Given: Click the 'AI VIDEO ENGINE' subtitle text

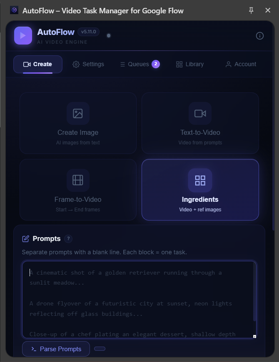Looking at the screenshot, I should [62, 42].
